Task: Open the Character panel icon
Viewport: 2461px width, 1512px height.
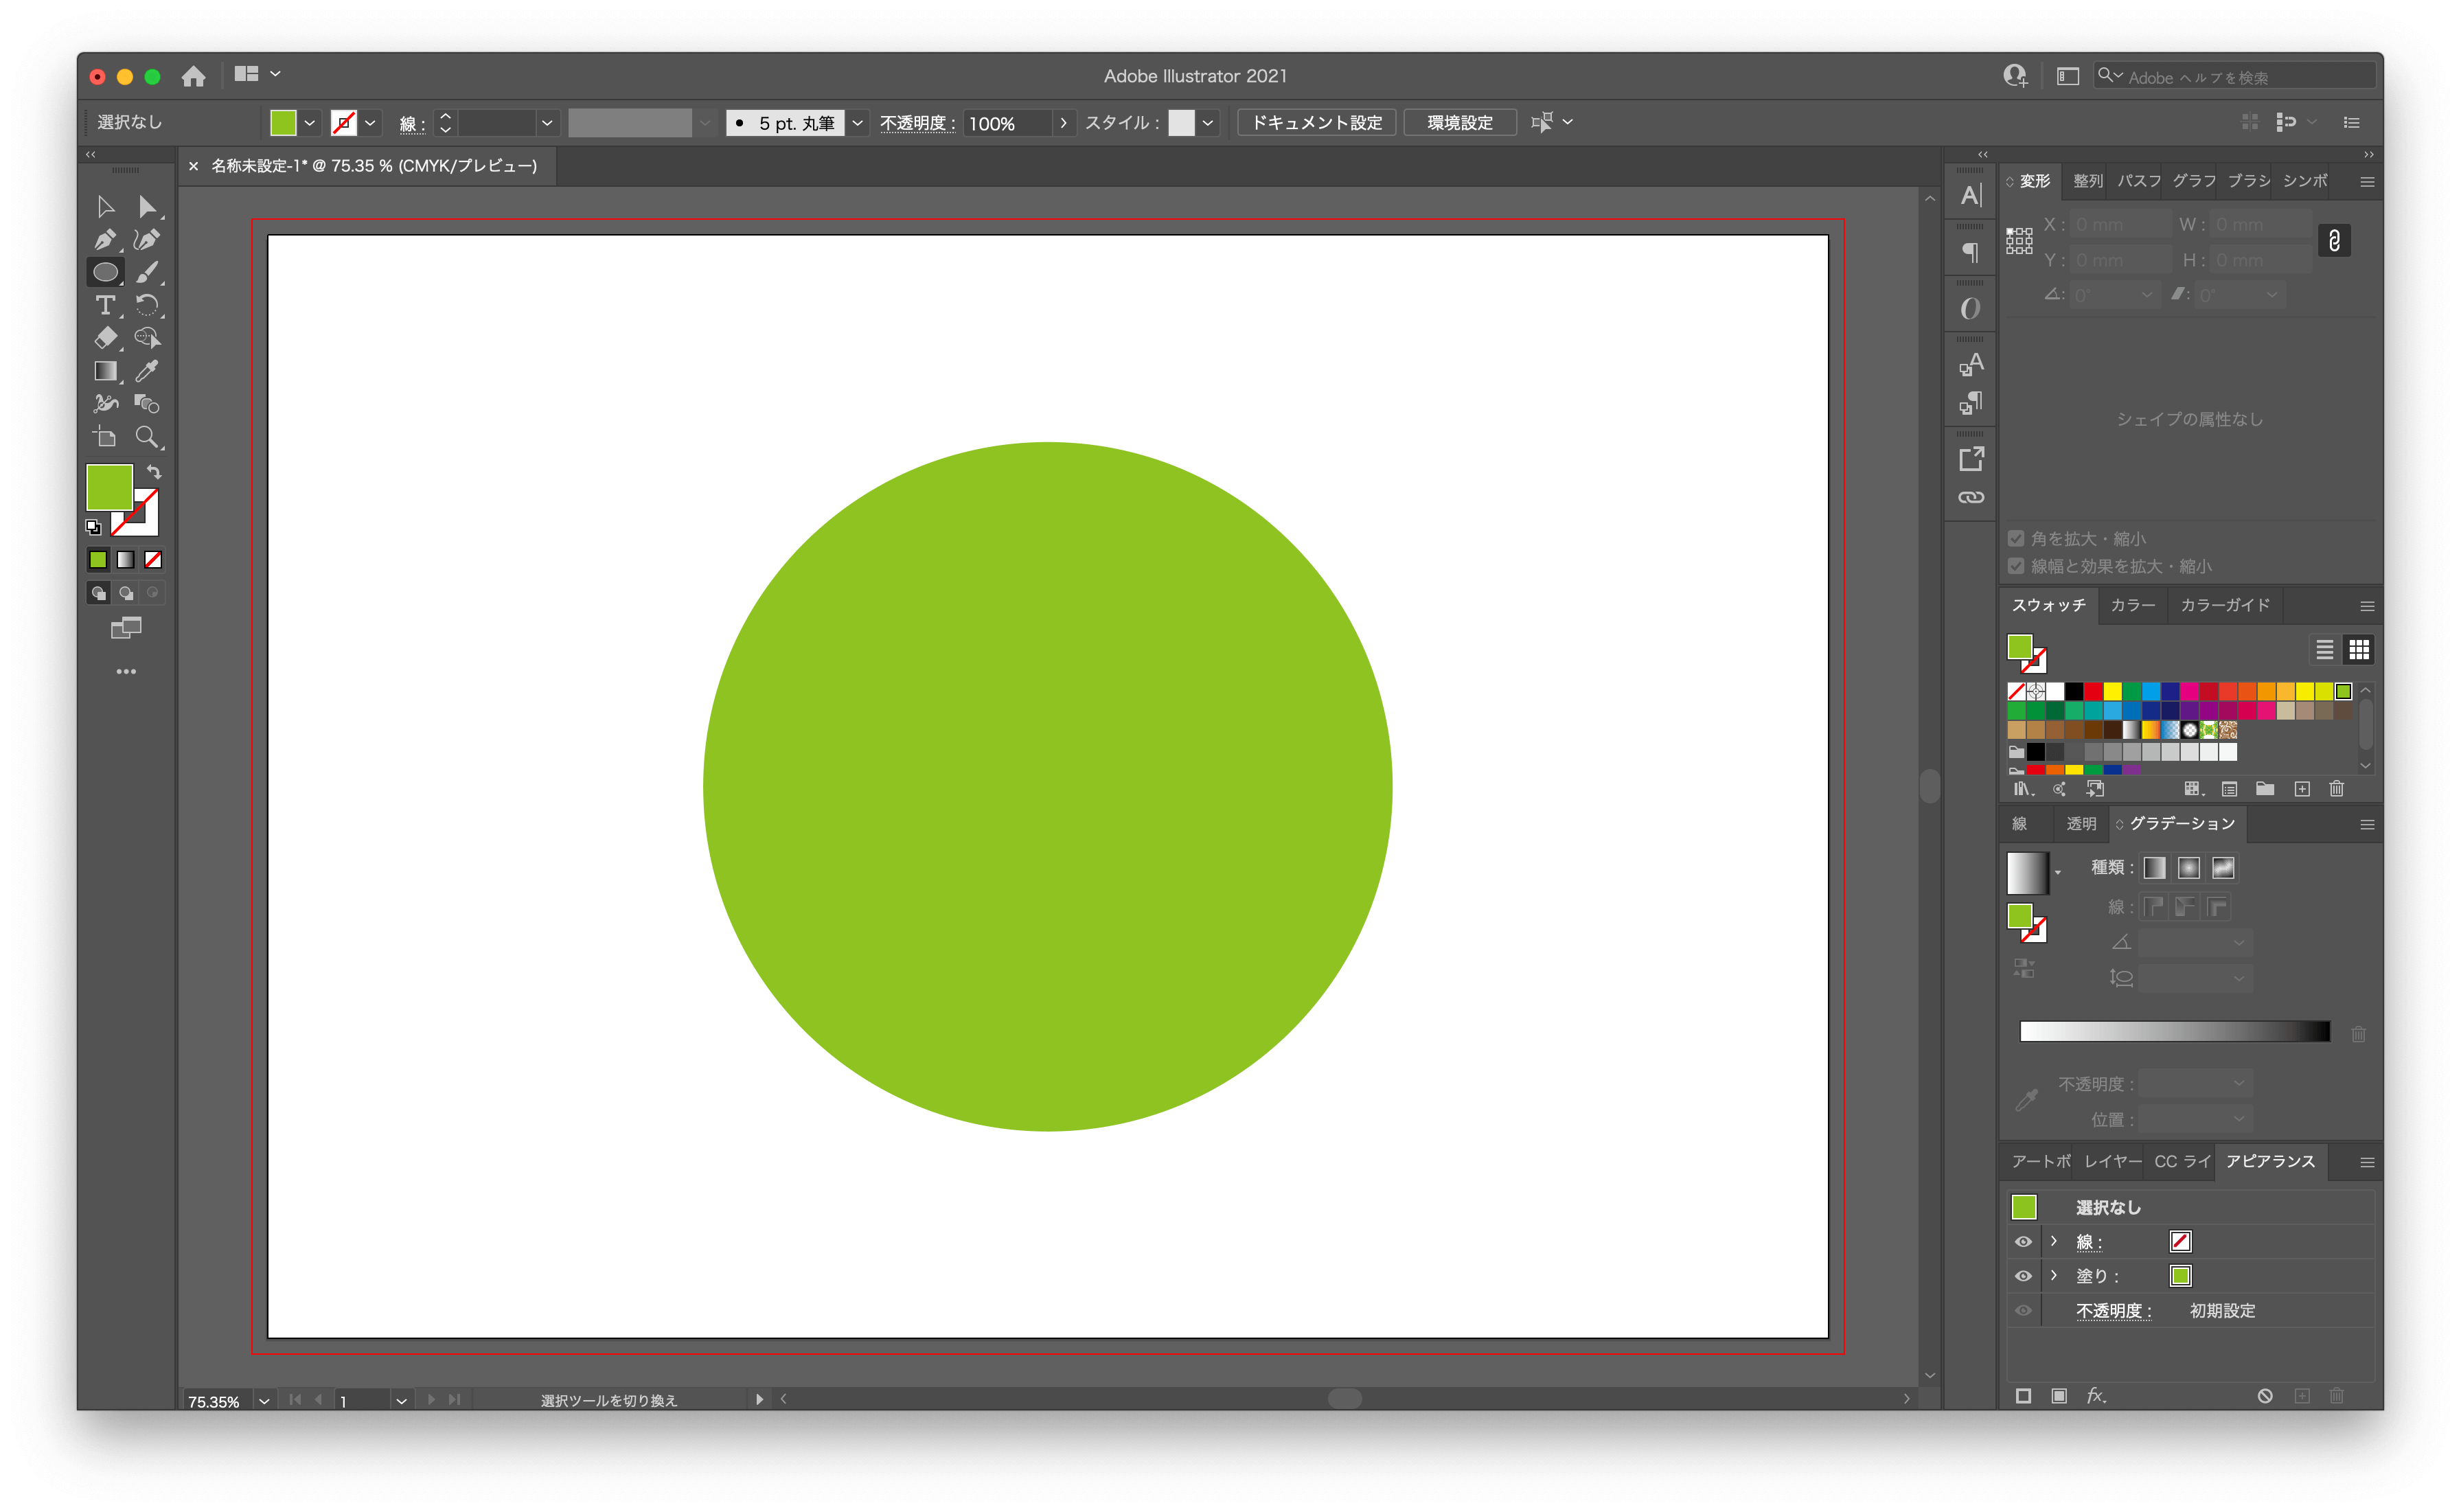Action: [1970, 196]
